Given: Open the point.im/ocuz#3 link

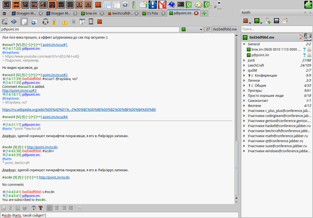Looking at the screenshot, I should (x=19, y=90).
